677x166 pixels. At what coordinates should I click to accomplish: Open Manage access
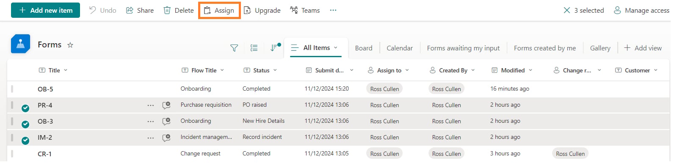coord(641,10)
